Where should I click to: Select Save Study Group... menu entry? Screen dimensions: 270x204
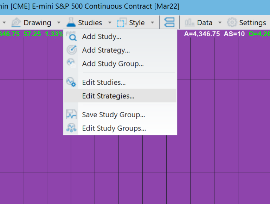click(113, 115)
